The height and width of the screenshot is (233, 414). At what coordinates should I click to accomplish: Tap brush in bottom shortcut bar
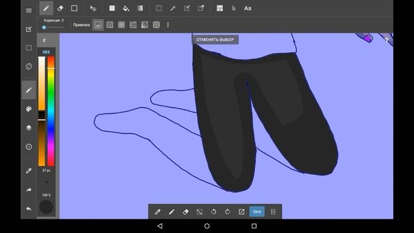pyautogui.click(x=171, y=212)
